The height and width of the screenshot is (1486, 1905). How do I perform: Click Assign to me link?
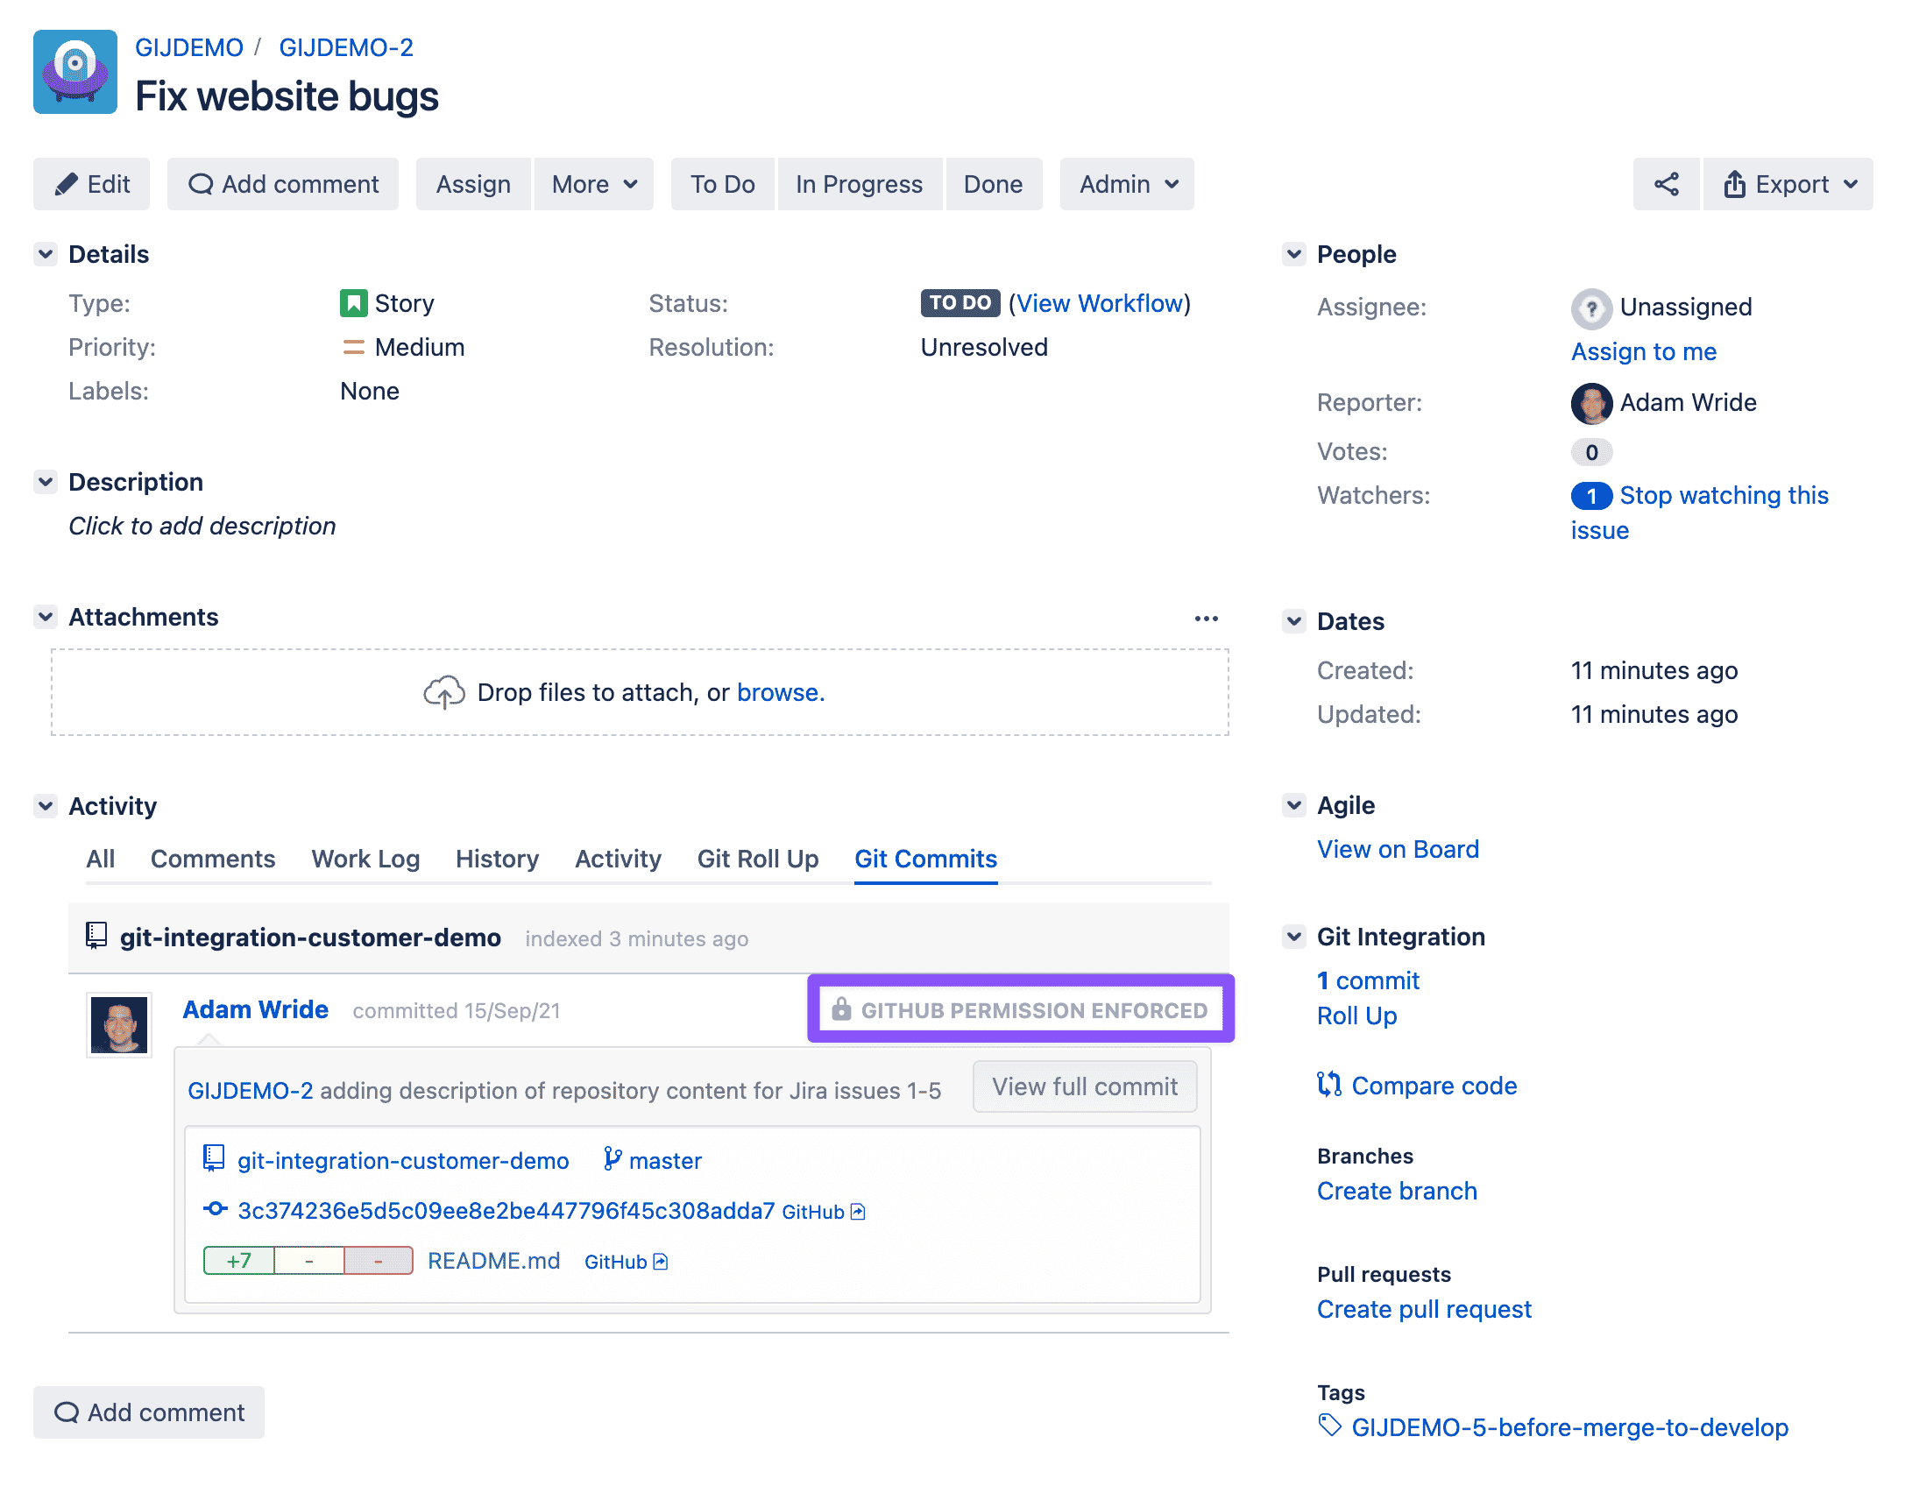point(1643,351)
